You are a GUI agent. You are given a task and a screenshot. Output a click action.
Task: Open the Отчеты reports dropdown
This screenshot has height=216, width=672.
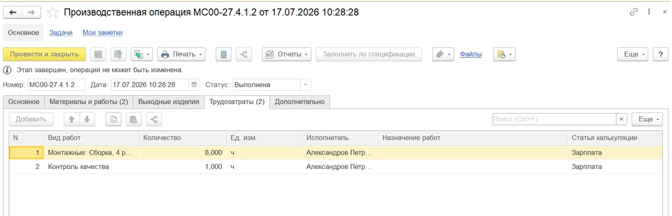pyautogui.click(x=287, y=54)
